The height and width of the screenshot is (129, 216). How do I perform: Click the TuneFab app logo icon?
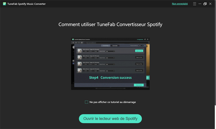coord(4,4)
